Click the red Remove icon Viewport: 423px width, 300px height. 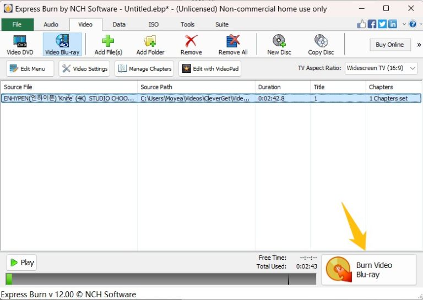tap(191, 41)
